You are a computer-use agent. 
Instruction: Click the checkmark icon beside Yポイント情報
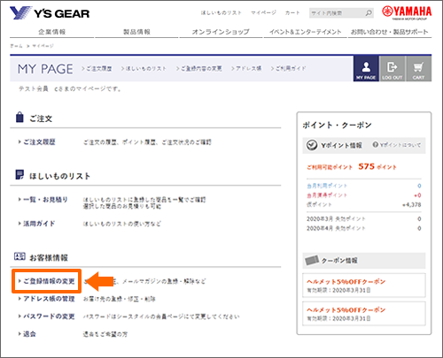coord(312,145)
